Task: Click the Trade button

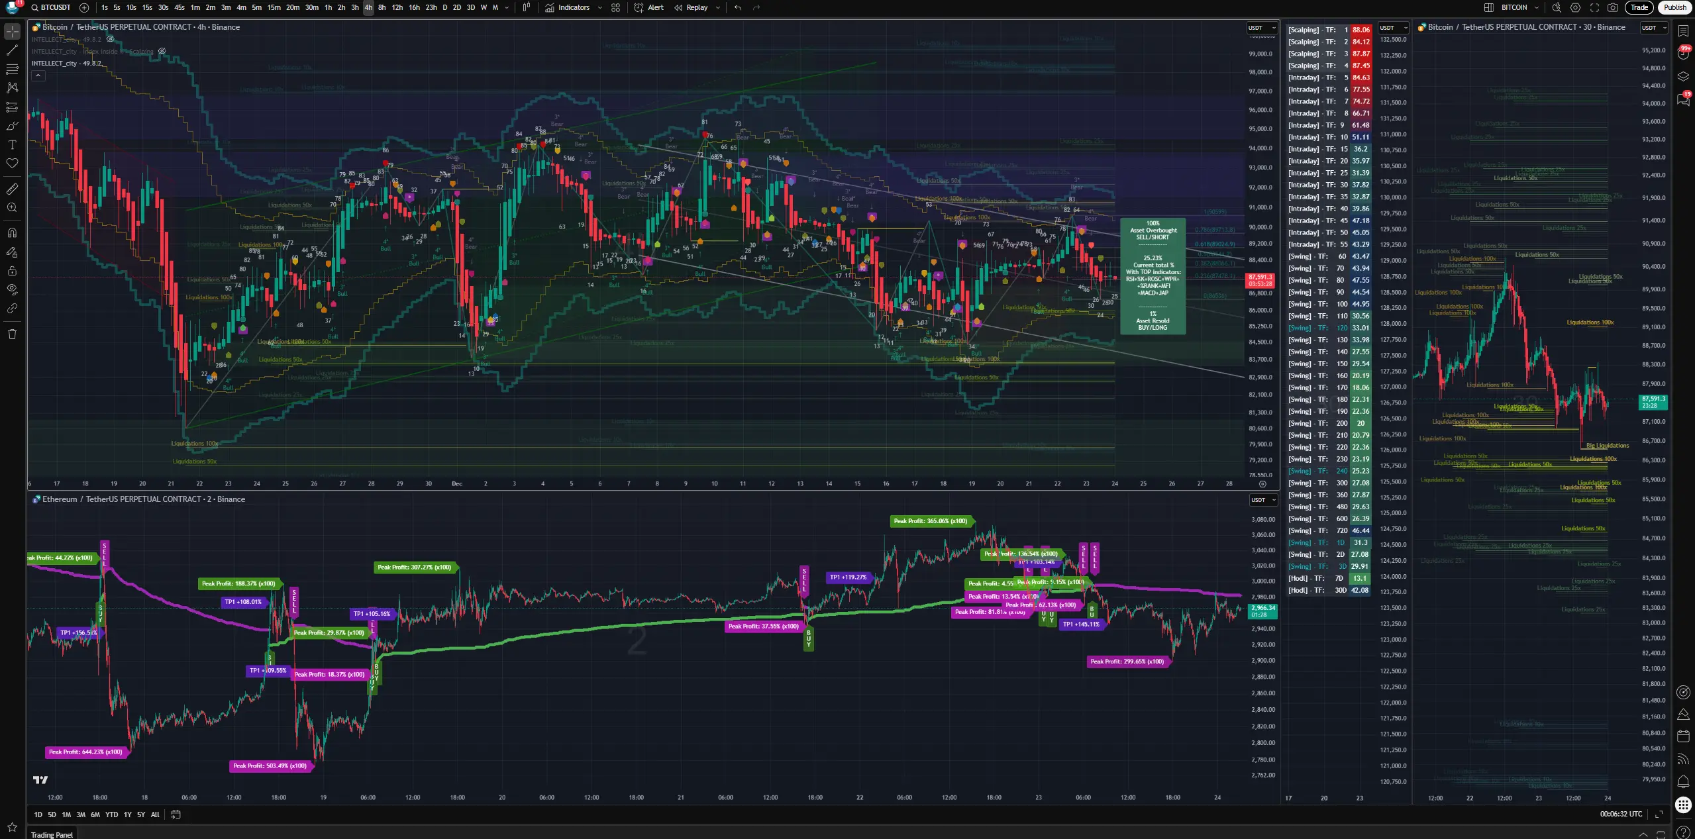Action: pyautogui.click(x=1639, y=7)
